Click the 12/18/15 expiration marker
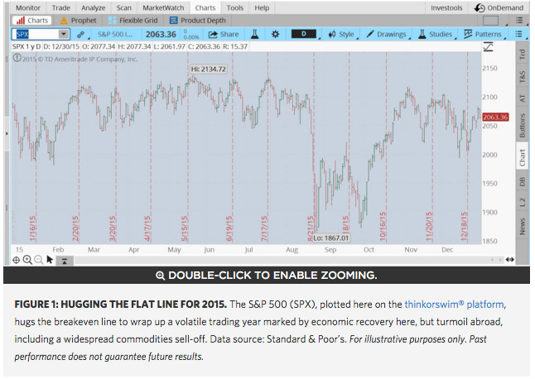This screenshot has height=379, width=535. [x=464, y=226]
